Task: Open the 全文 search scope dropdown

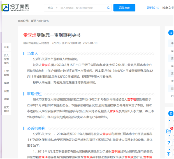Action: (x=52, y=8)
